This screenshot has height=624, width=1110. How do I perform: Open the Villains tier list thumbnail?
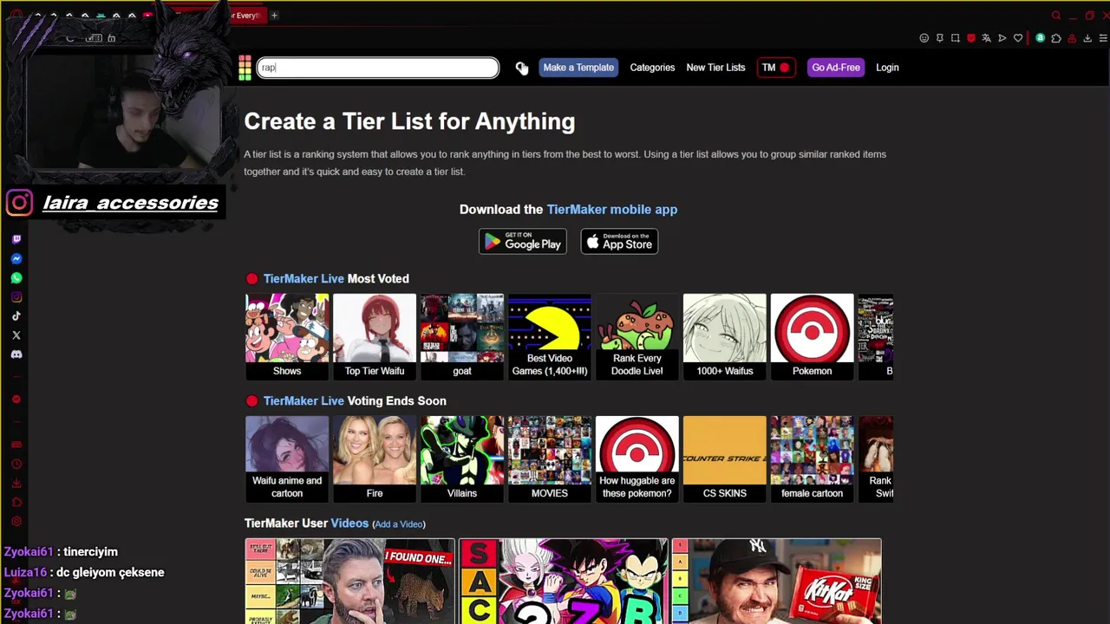(x=462, y=458)
